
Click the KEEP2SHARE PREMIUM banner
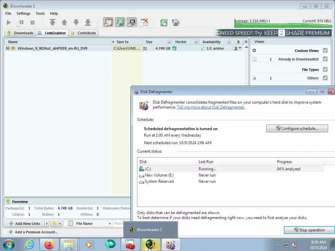(x=273, y=33)
